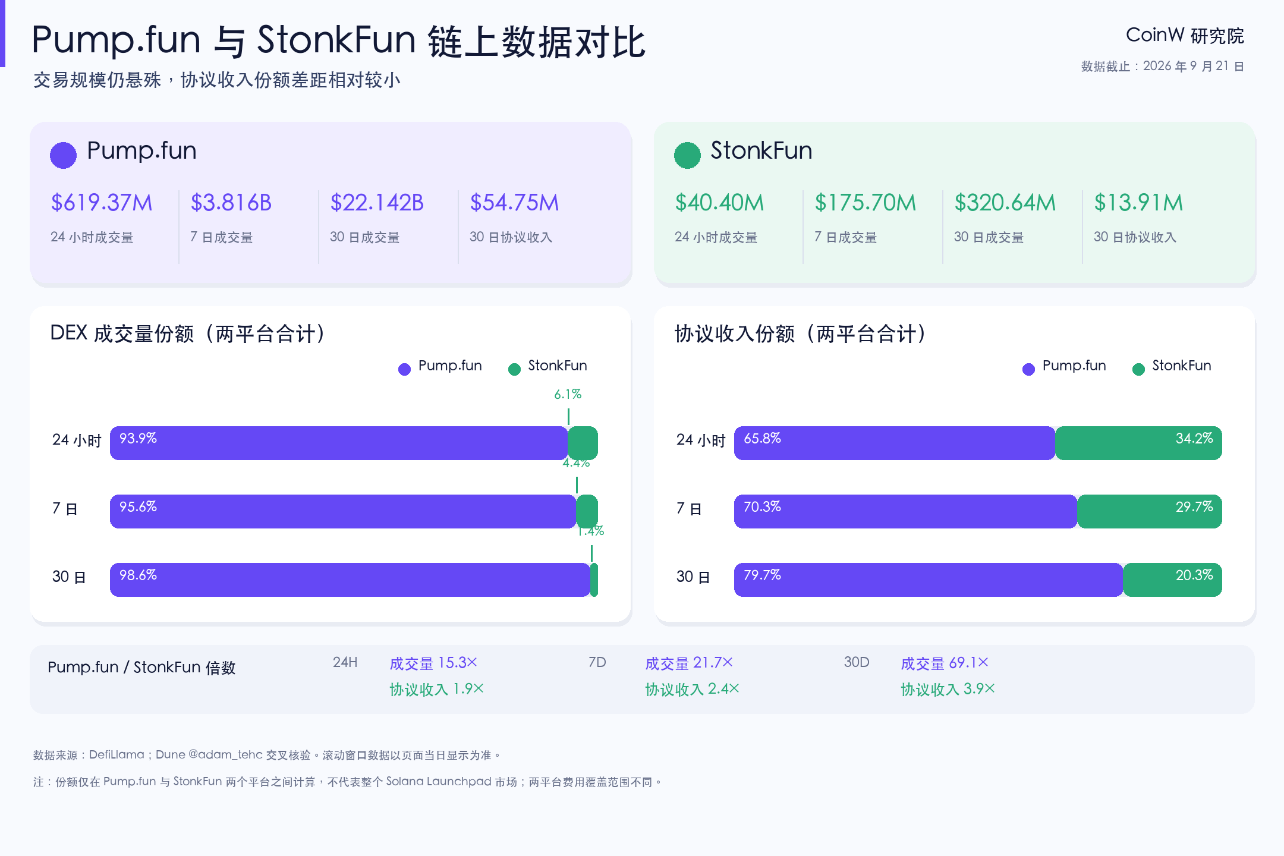This screenshot has width=1284, height=856.
Task: Select the green StonkFun legend dot in 协议收入份额 chart
Action: pos(1138,369)
